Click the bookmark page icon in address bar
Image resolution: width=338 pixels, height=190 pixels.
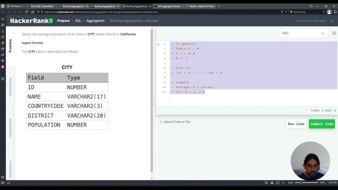(282, 12)
